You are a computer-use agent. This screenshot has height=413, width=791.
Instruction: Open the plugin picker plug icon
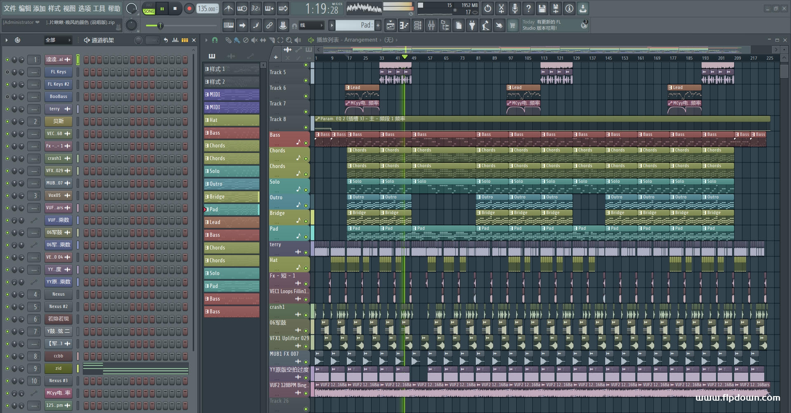472,26
